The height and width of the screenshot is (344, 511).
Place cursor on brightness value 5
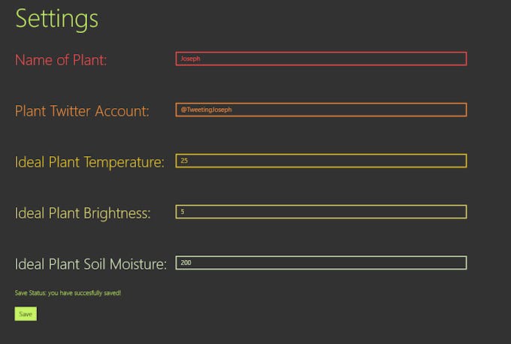coord(183,212)
